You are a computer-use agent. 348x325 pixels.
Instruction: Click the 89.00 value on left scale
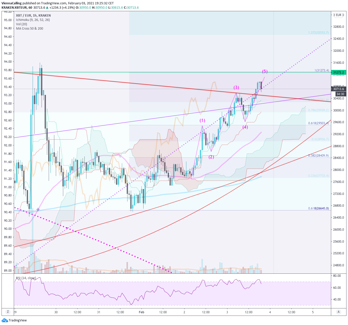point(8,271)
